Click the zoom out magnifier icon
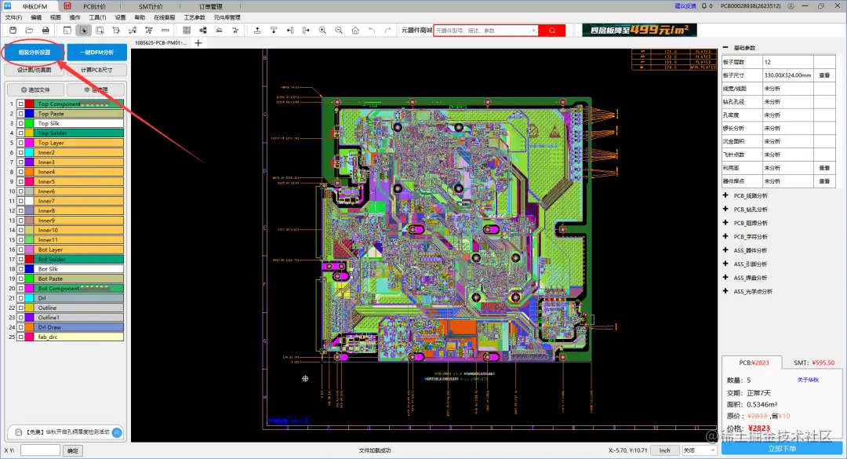The image size is (847, 459). tap(339, 31)
